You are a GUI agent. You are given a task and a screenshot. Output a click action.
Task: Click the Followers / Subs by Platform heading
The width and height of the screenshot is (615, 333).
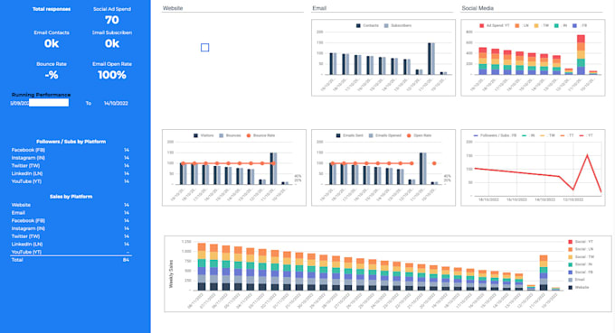point(71,142)
